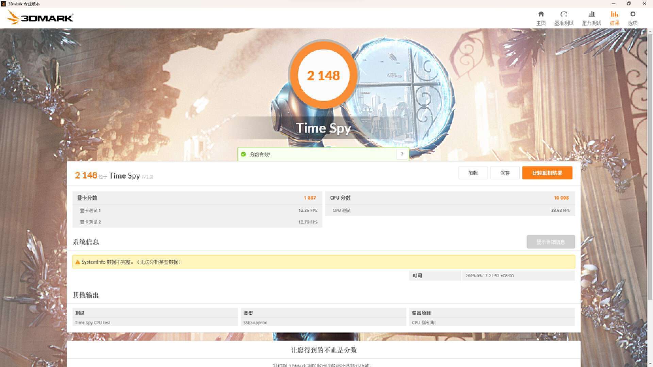Click the 系统信息 section heading
This screenshot has height=367, width=653.
tap(86, 242)
